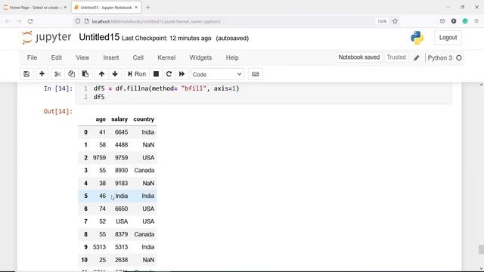Click the salary value 2638 in row 10
This screenshot has height=272, width=484.
click(x=121, y=260)
